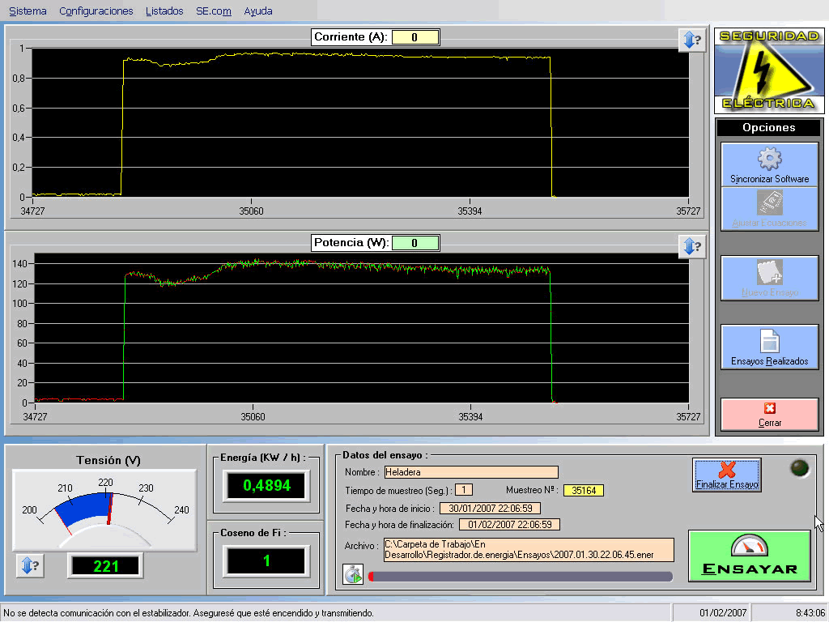Click the status LED indicator light
Viewport: 829px width, 622px height.
pos(800,468)
